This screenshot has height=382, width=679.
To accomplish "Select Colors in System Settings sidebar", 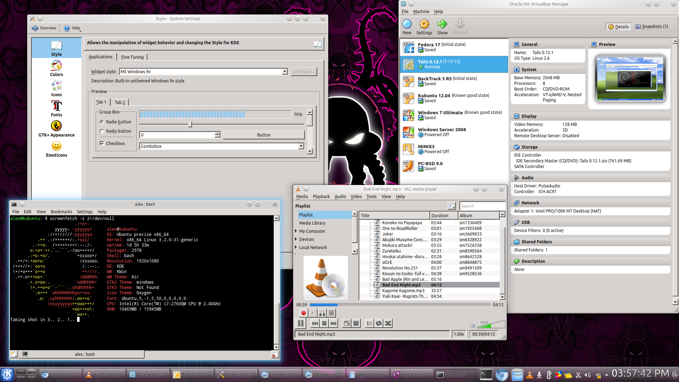I will [x=57, y=68].
